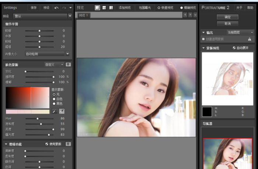Click the warning triangle icon in output panel
Image resolution: width=258 pixels, height=169 pixels.
point(250,39)
